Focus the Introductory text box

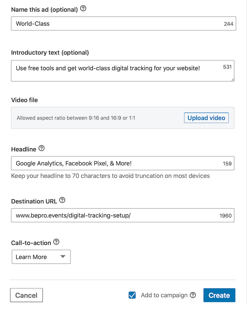click(123, 71)
